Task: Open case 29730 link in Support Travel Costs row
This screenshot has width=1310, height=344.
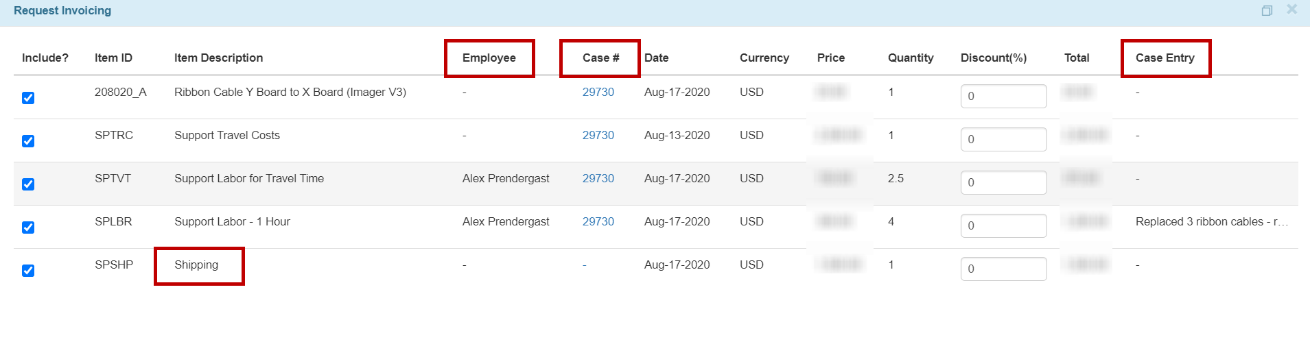Action: coord(598,135)
